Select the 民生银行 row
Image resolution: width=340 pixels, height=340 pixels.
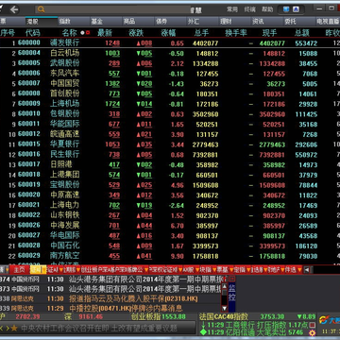click(x=170, y=154)
